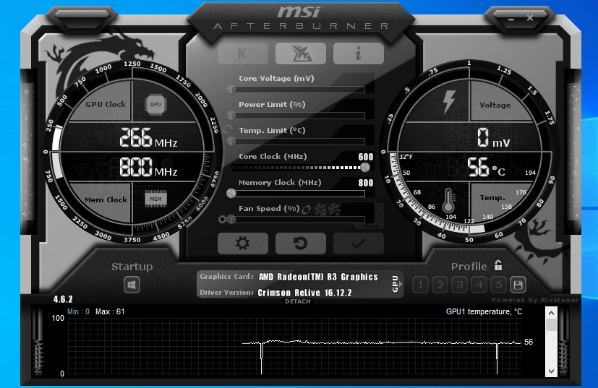Close the Afterburner window
The height and width of the screenshot is (388, 598).
click(530, 18)
